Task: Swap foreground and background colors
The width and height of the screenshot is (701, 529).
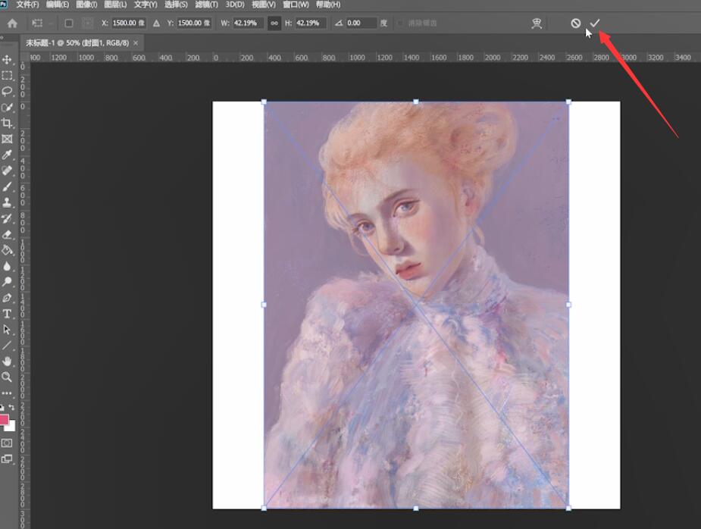Action: (12, 408)
